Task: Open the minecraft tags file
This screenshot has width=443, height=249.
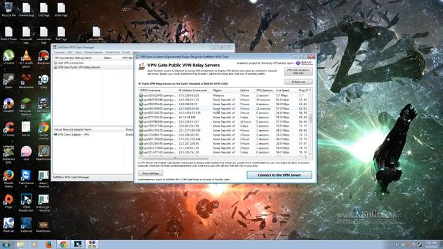Action: point(26,35)
